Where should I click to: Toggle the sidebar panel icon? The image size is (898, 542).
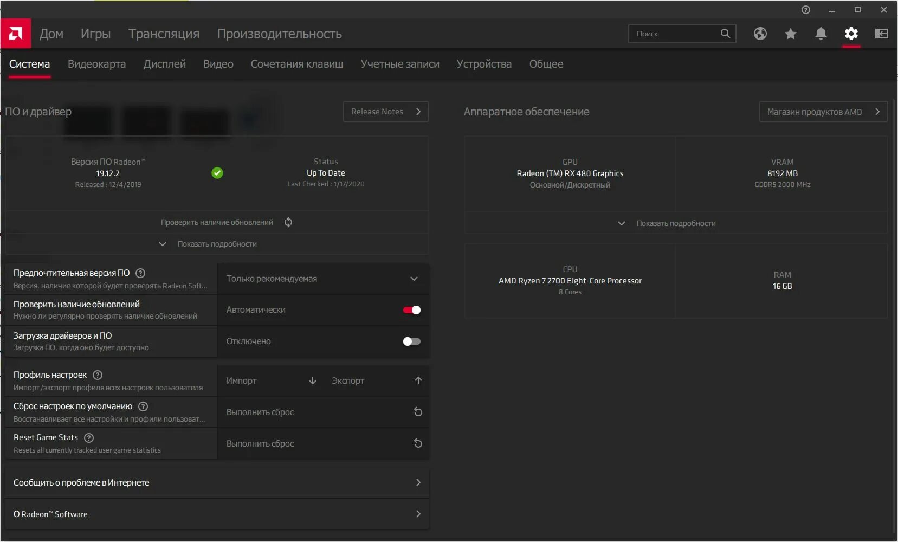coord(882,34)
